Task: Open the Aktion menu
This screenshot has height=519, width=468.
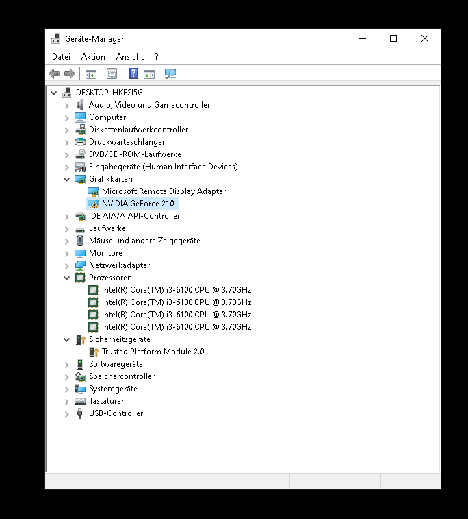Action: [x=93, y=57]
